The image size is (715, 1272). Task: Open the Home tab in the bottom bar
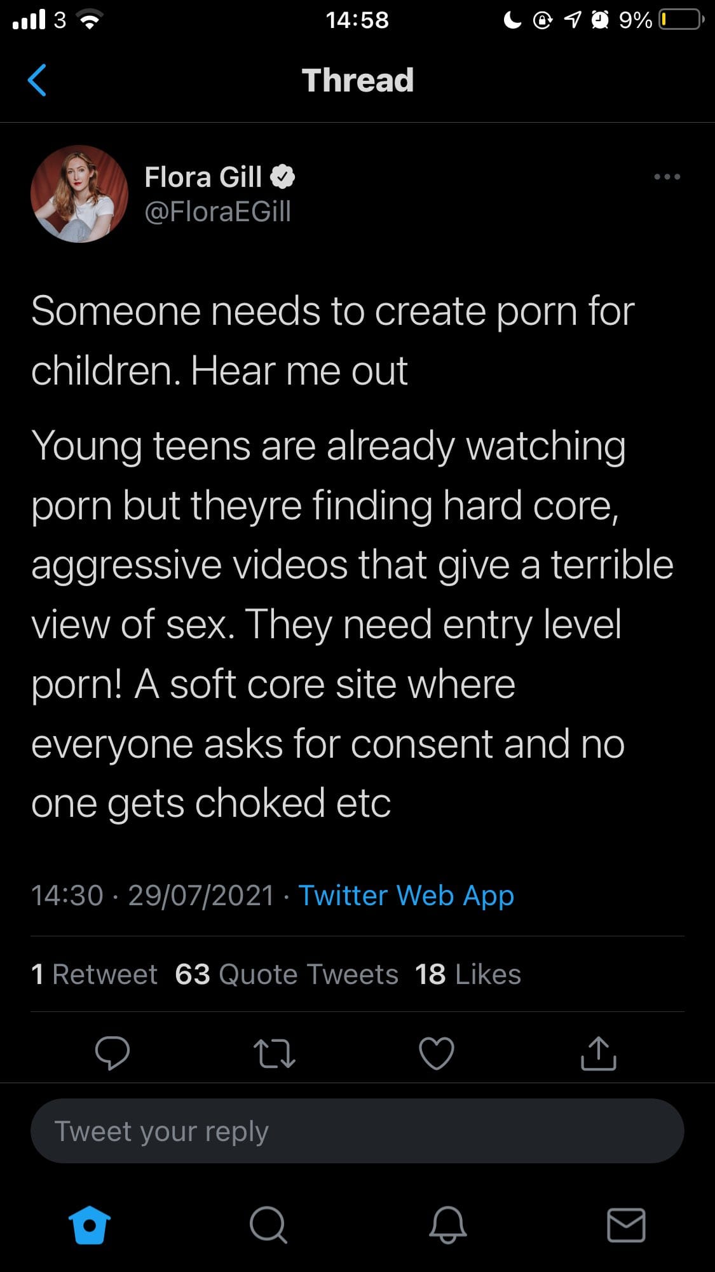coord(89,1224)
